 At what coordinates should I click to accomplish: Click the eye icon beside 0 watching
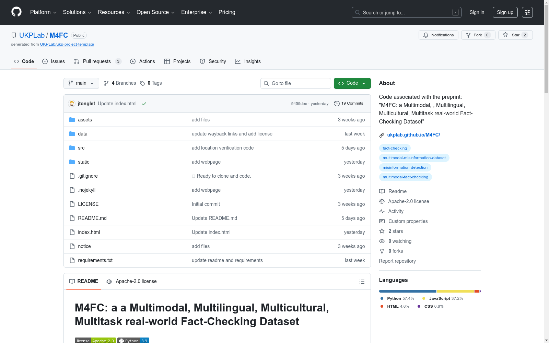382,241
